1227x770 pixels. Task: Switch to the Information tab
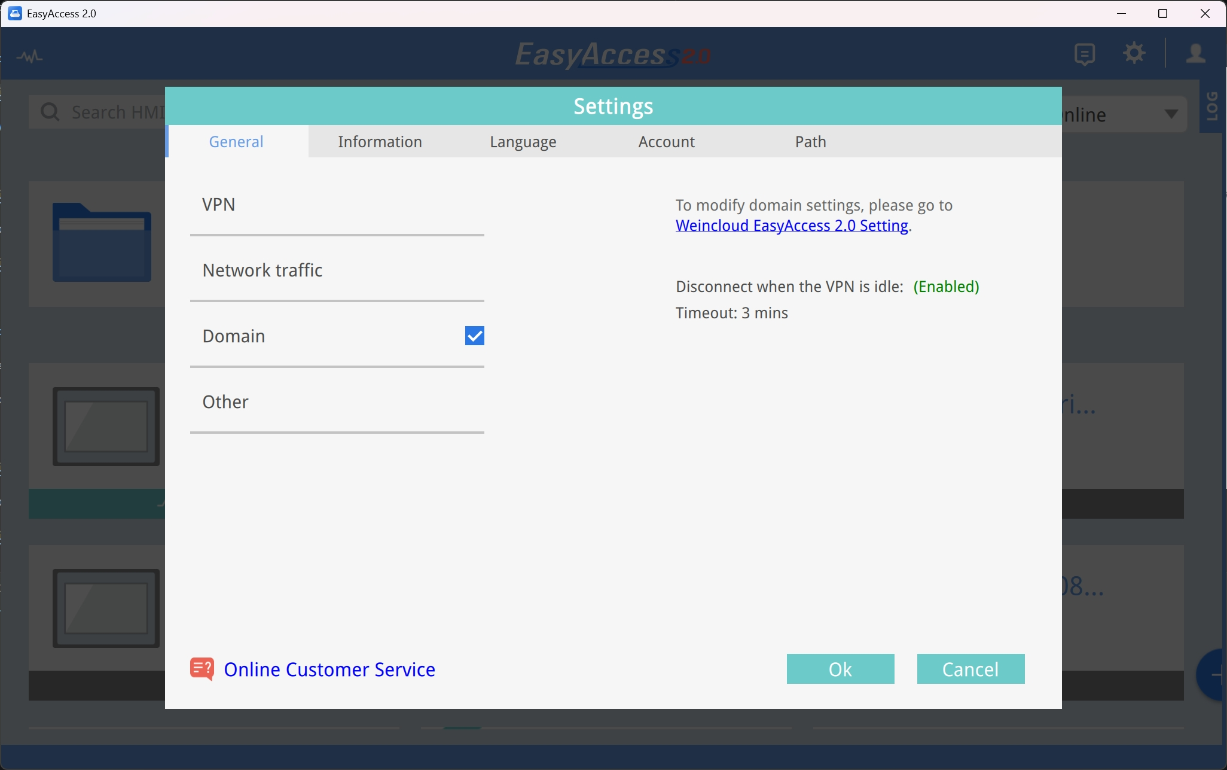point(380,141)
